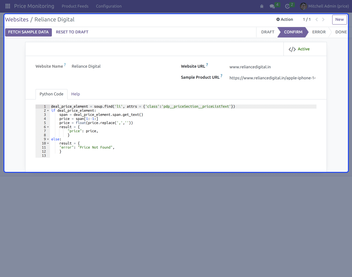
Task: Click the New button
Action: [x=339, y=20]
